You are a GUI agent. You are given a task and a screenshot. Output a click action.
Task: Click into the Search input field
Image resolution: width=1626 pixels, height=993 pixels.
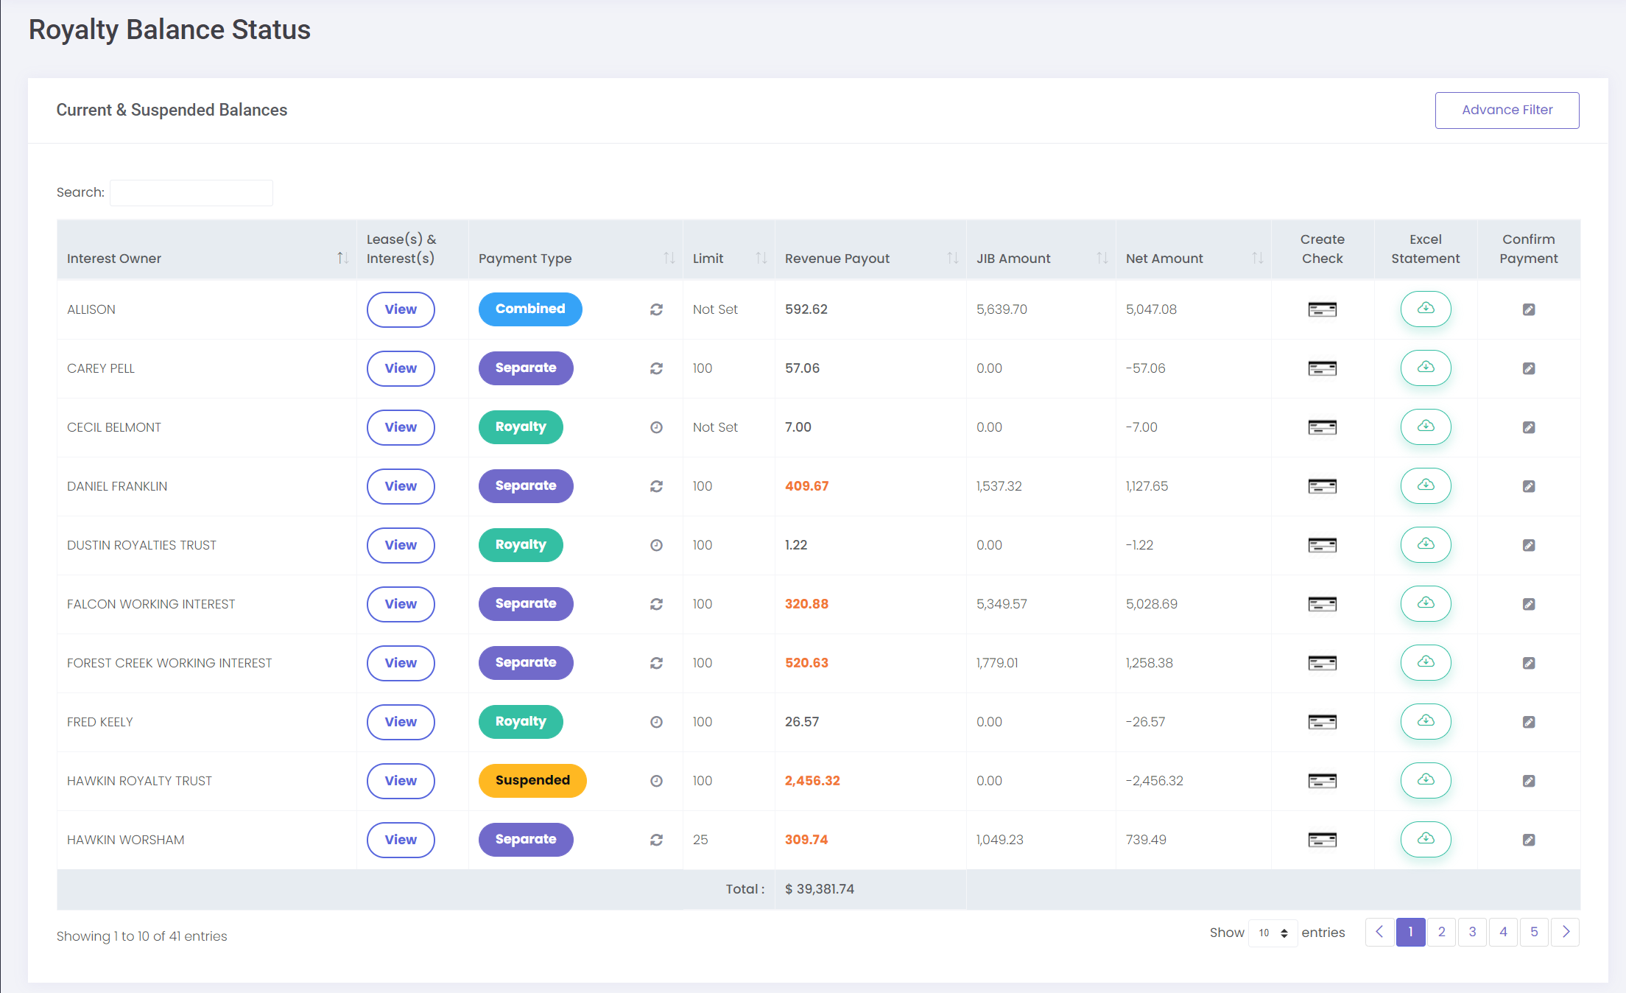(x=191, y=193)
